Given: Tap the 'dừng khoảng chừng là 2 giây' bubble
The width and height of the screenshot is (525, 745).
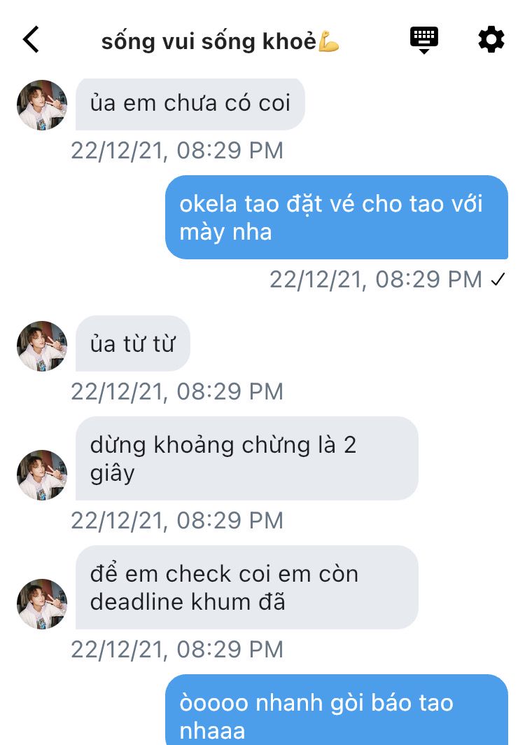Looking at the screenshot, I should [x=247, y=458].
